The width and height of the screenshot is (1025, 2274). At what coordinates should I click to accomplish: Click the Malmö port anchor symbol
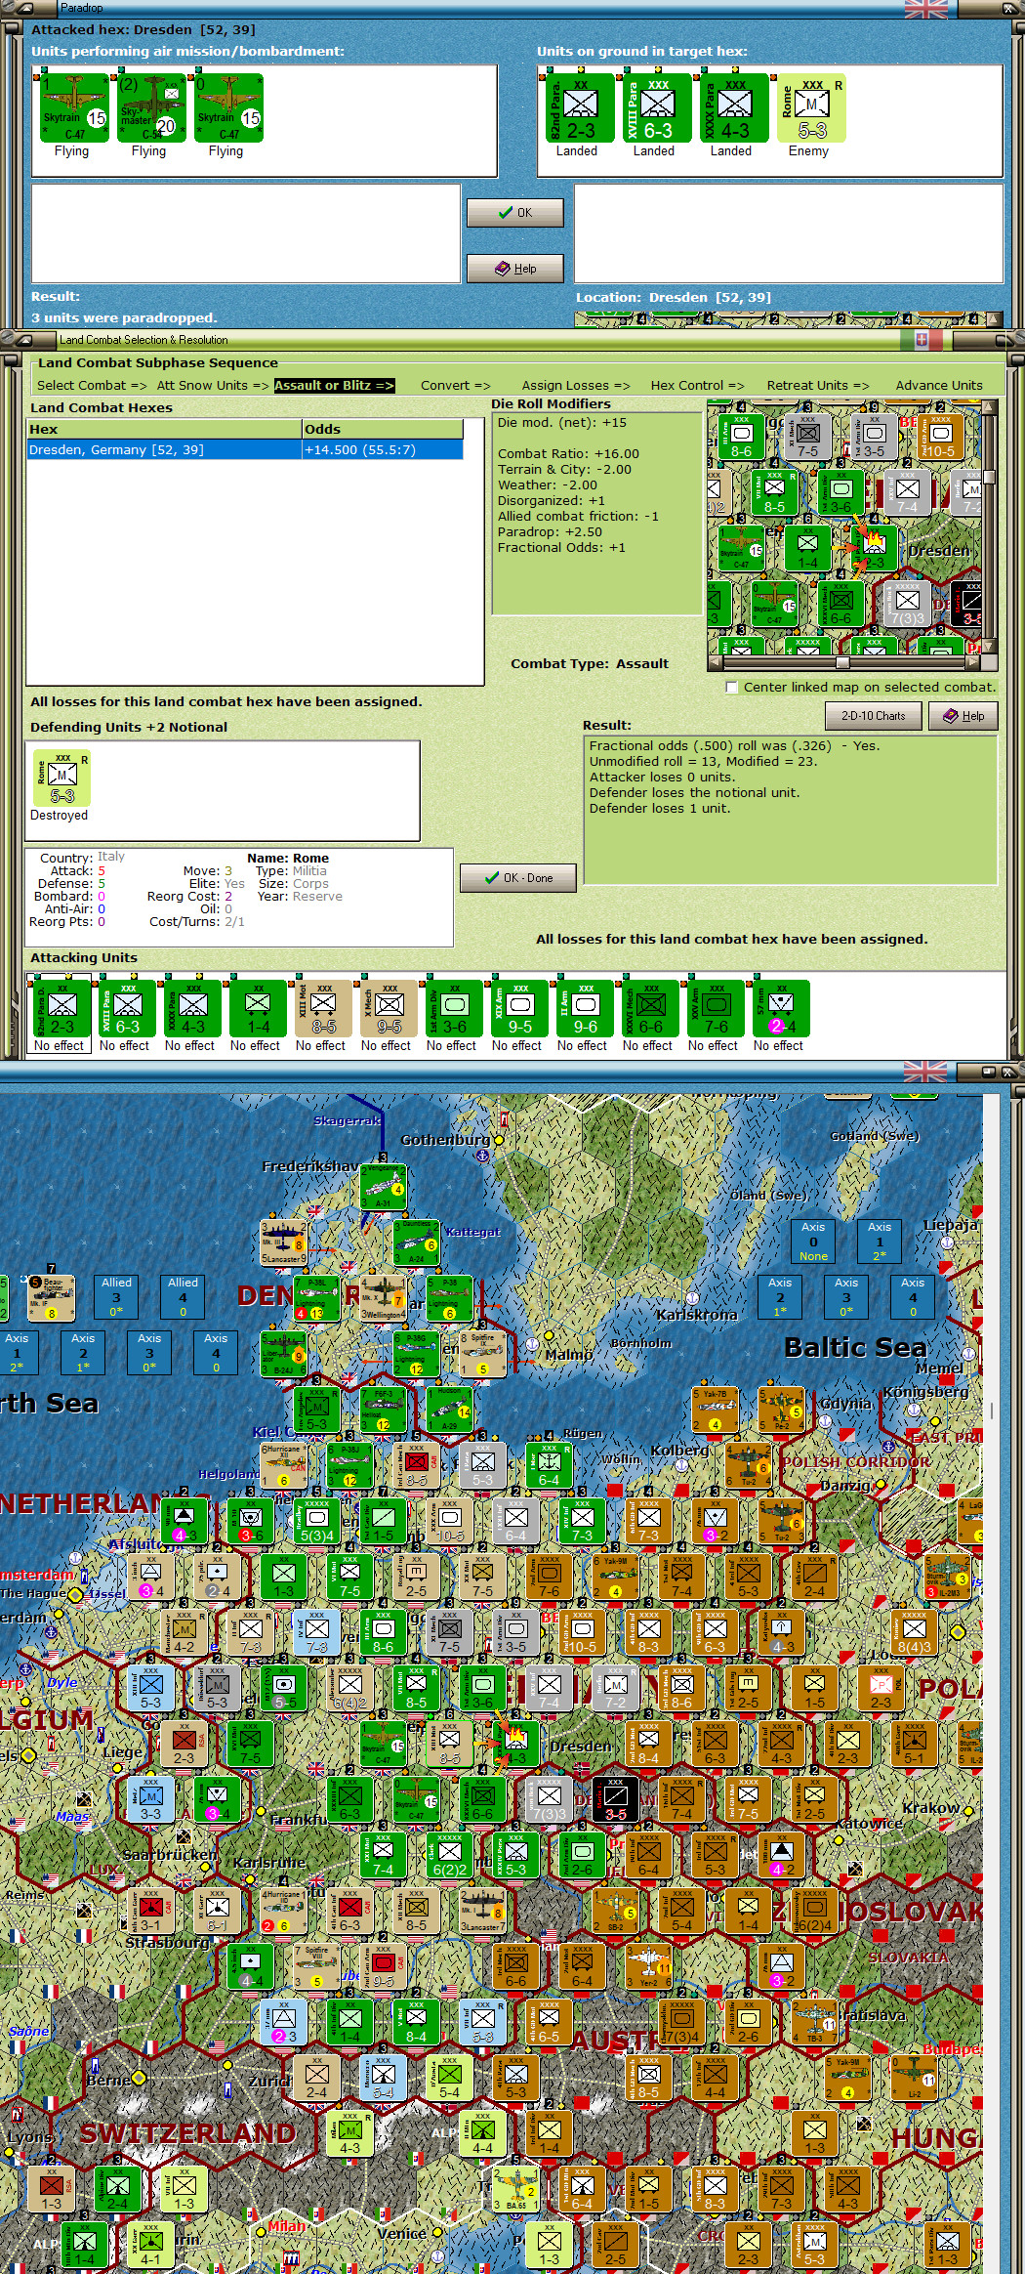tap(532, 1345)
